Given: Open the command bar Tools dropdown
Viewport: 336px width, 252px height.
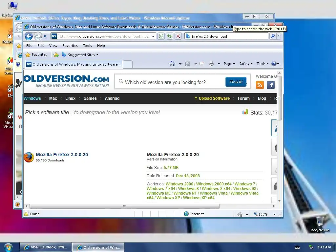Looking at the screenshot, I should coord(262,64).
